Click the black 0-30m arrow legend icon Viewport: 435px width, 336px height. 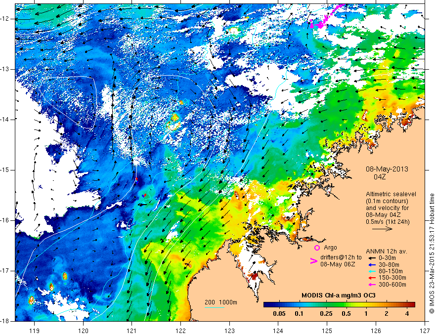371,258
